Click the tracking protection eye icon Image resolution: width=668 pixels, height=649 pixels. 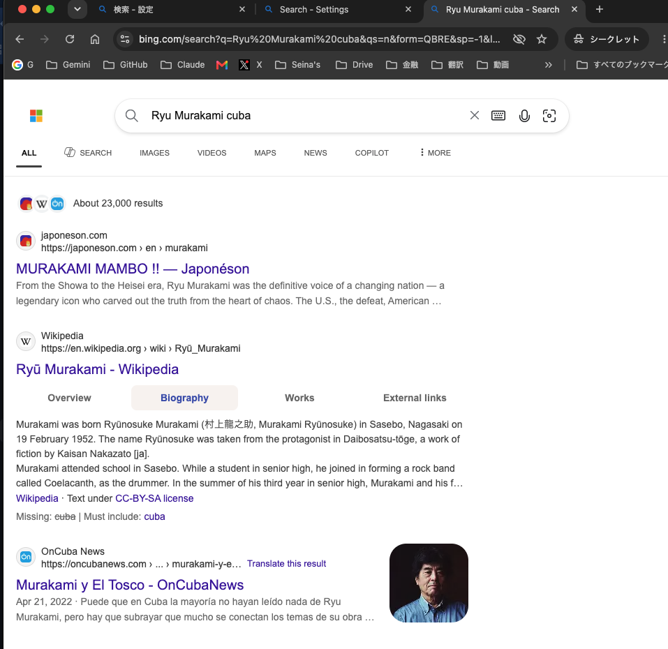point(519,39)
